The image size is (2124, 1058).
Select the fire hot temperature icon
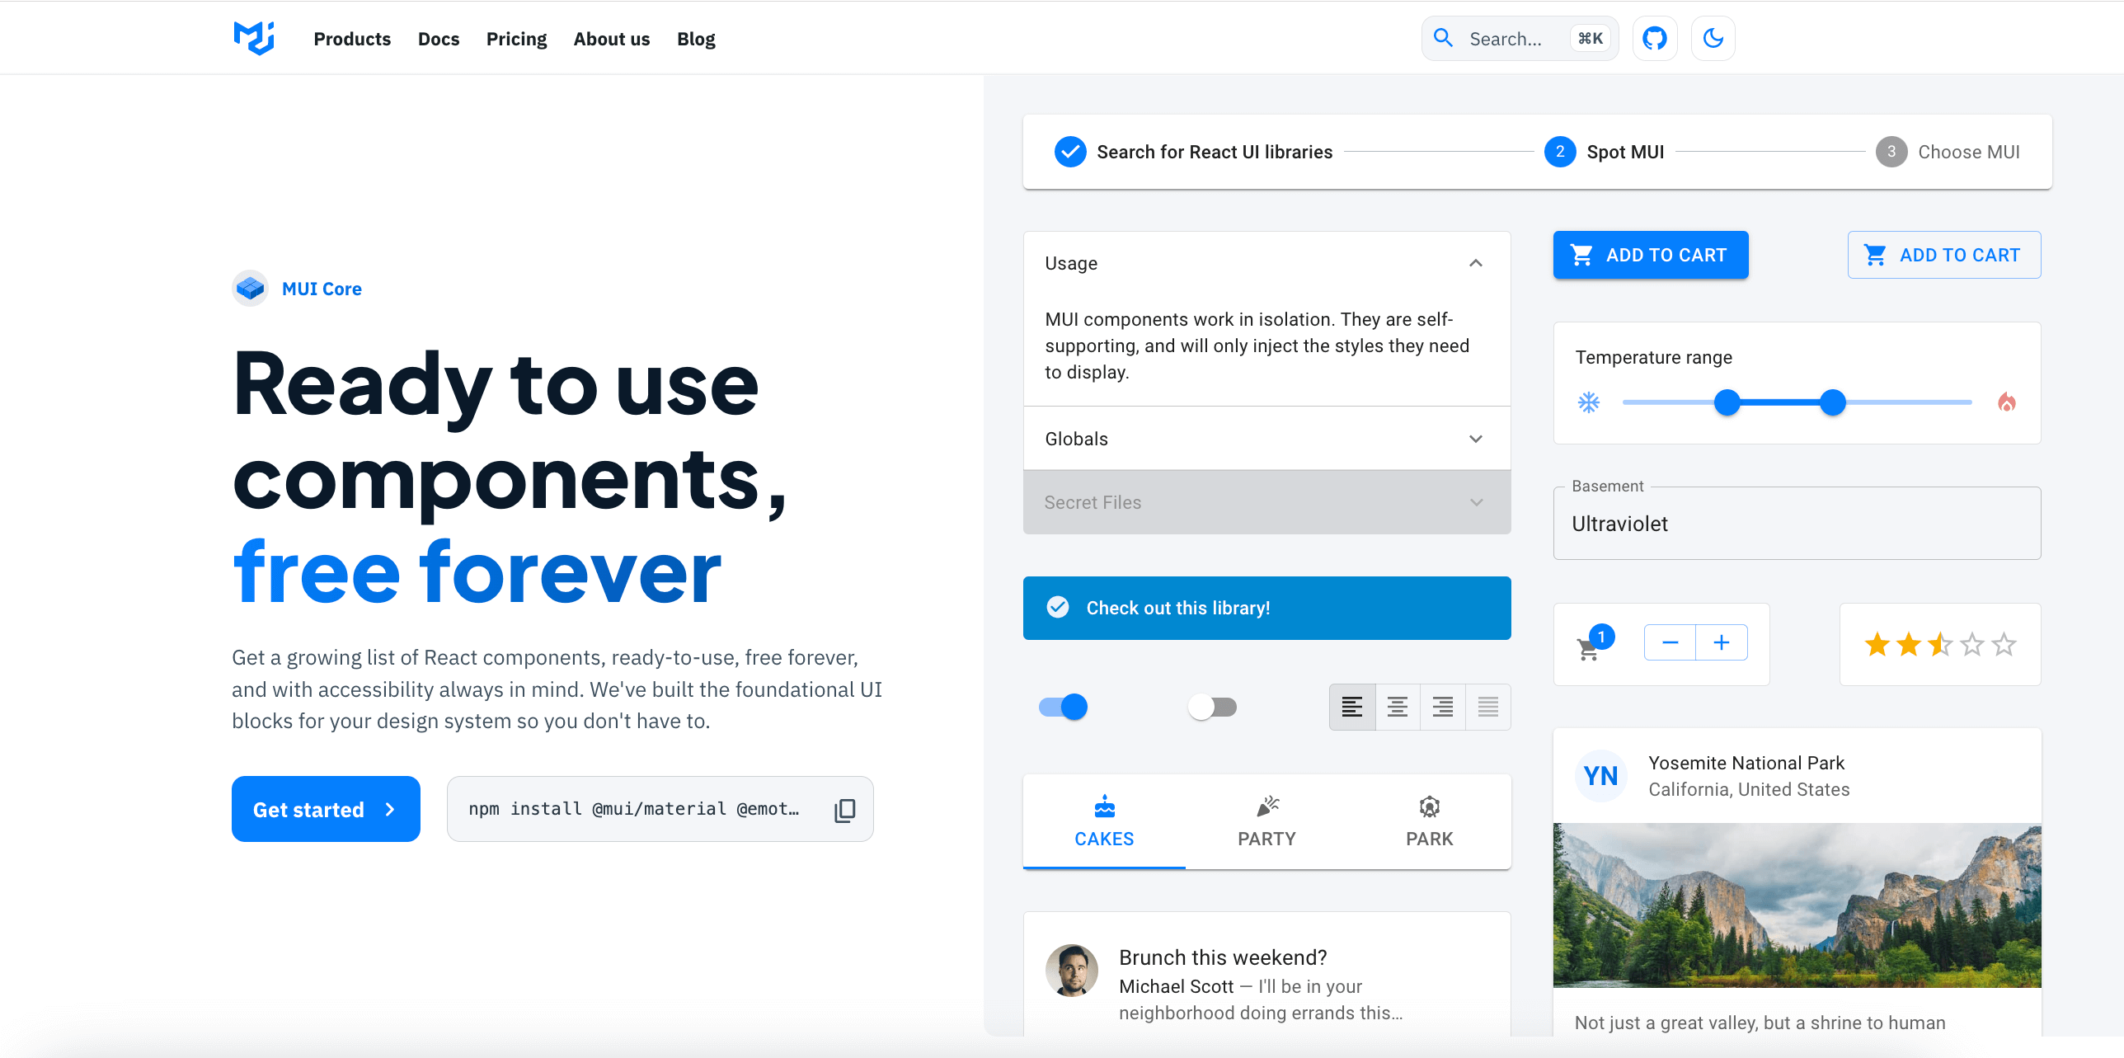pos(2005,402)
